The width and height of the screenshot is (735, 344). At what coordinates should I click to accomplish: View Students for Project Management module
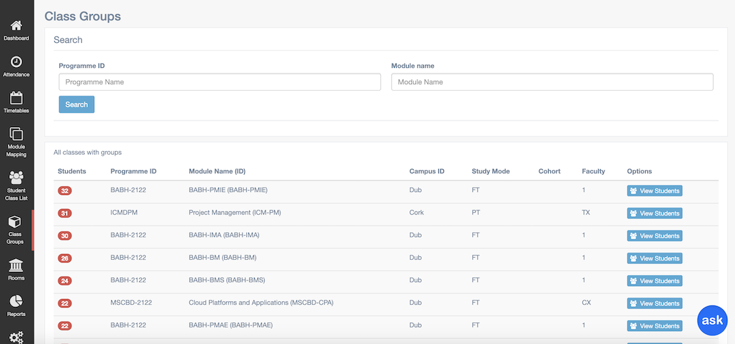pyautogui.click(x=654, y=213)
